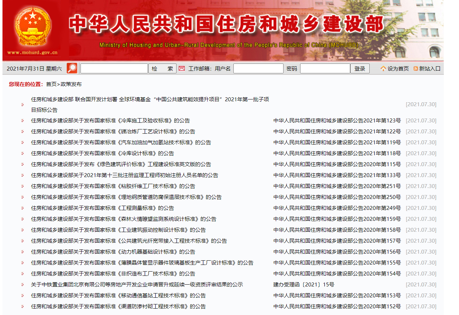Click document number 公告2020年第158号

click(337, 230)
